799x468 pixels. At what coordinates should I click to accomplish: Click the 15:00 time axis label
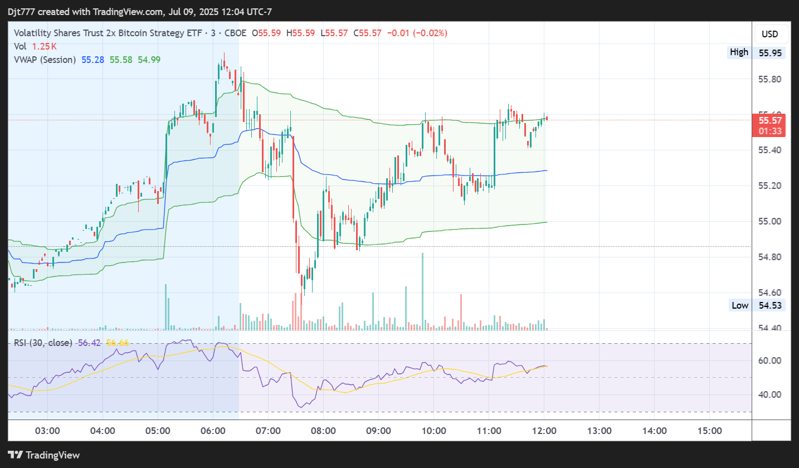point(709,431)
